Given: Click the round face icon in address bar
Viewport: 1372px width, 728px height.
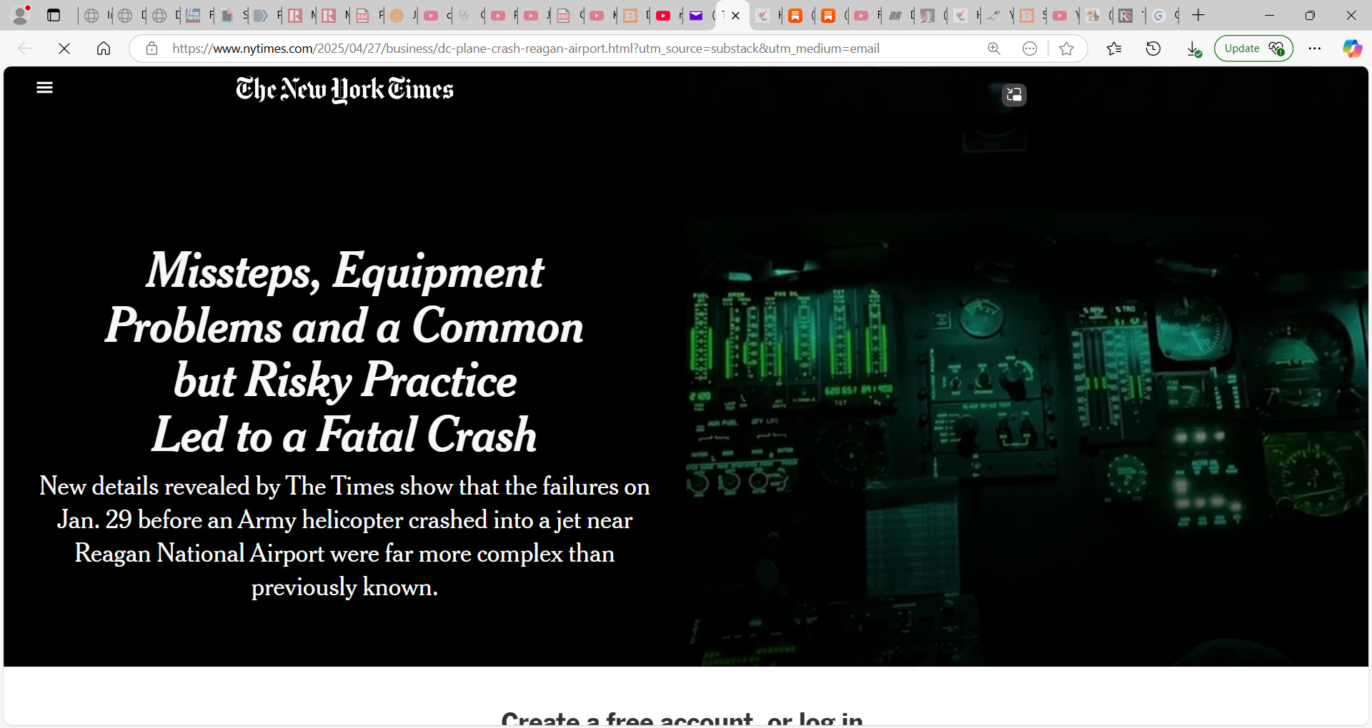Looking at the screenshot, I should [x=1030, y=49].
